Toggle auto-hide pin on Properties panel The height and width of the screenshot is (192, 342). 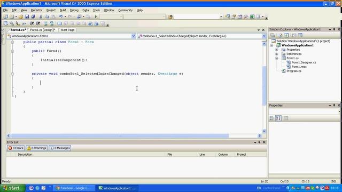click(334, 106)
